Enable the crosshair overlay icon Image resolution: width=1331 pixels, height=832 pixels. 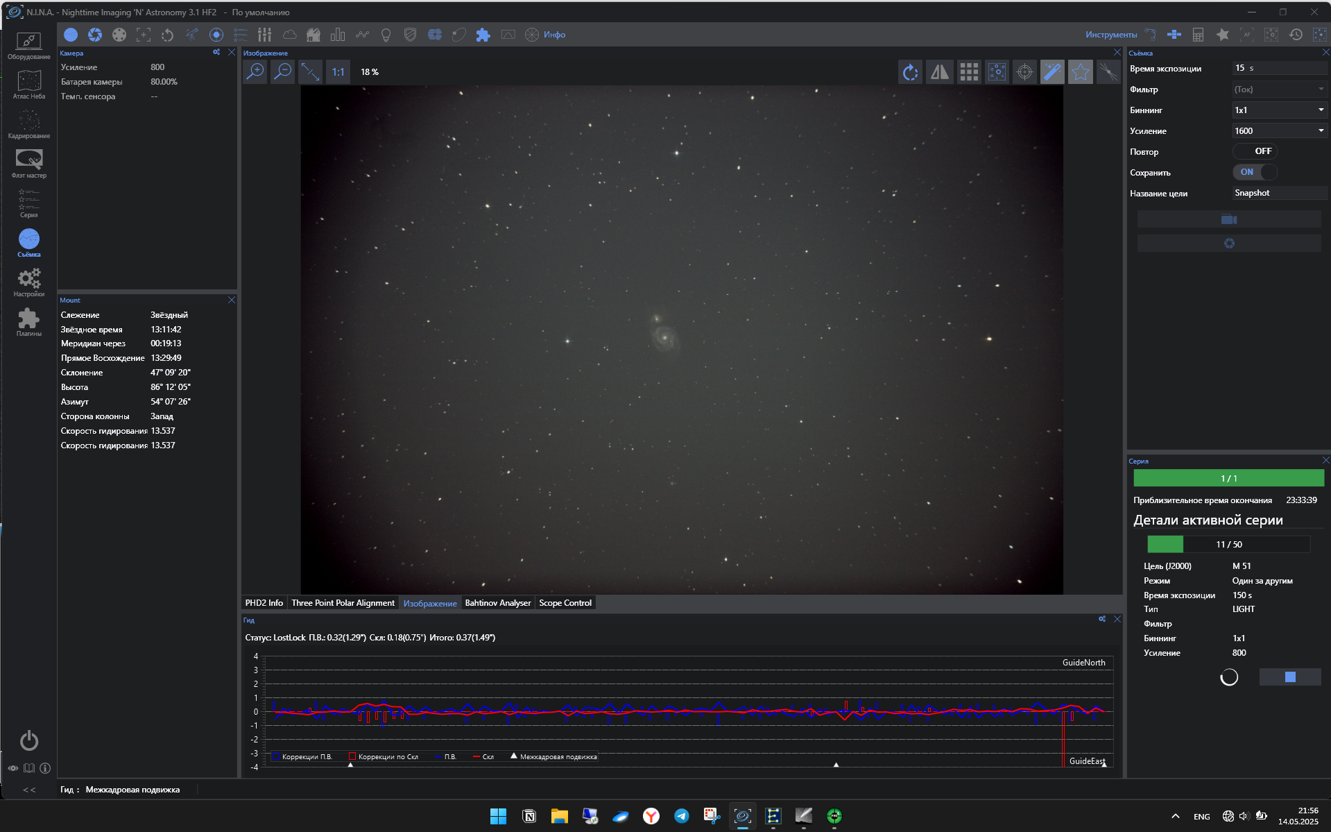pyautogui.click(x=1024, y=72)
